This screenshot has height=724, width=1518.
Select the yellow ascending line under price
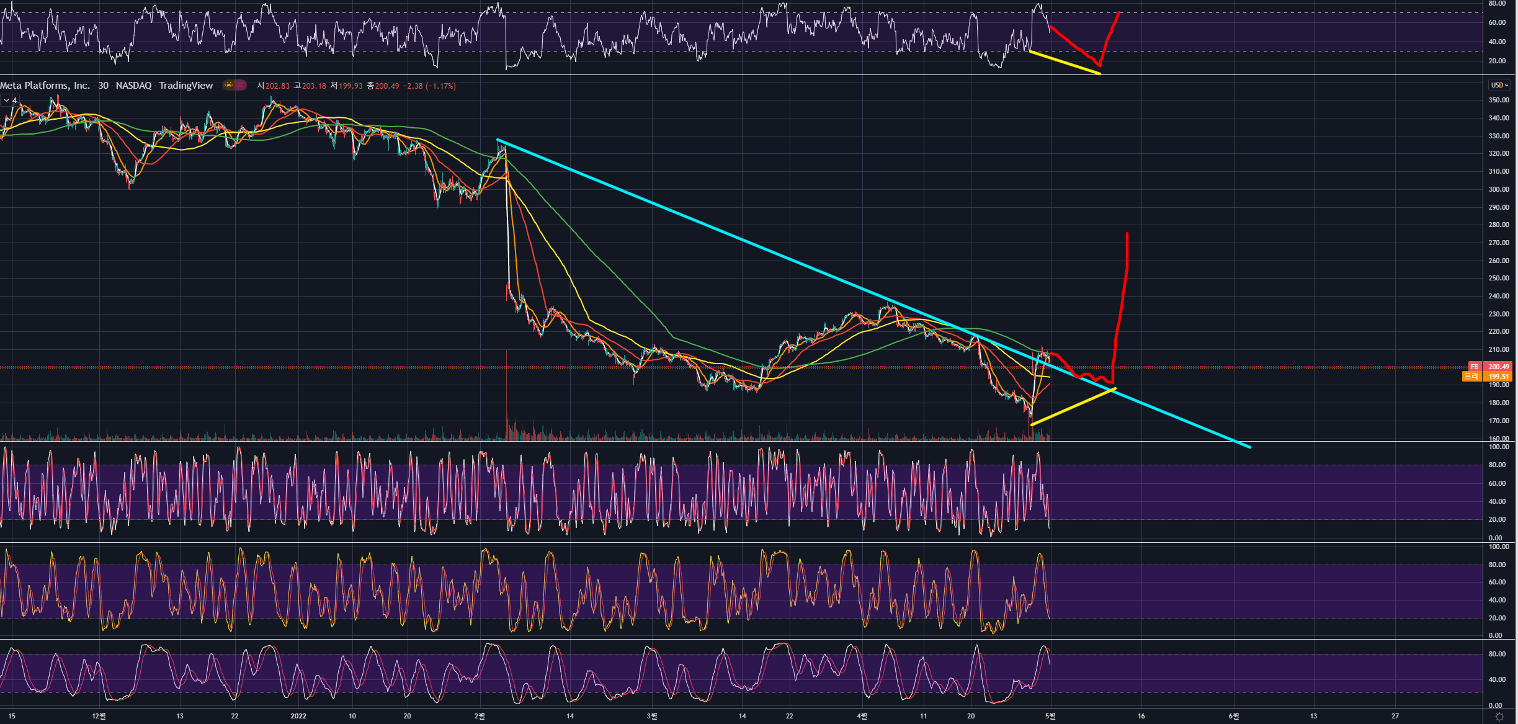pyautogui.click(x=1073, y=406)
